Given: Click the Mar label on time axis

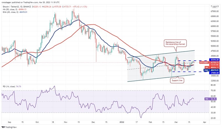Looking at the screenshot, I should pos(176,122).
